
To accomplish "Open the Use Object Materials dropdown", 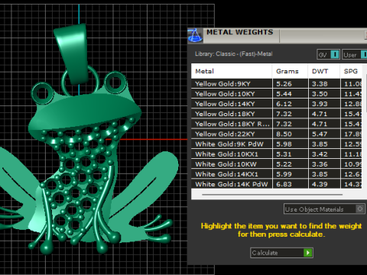I will [324, 209].
